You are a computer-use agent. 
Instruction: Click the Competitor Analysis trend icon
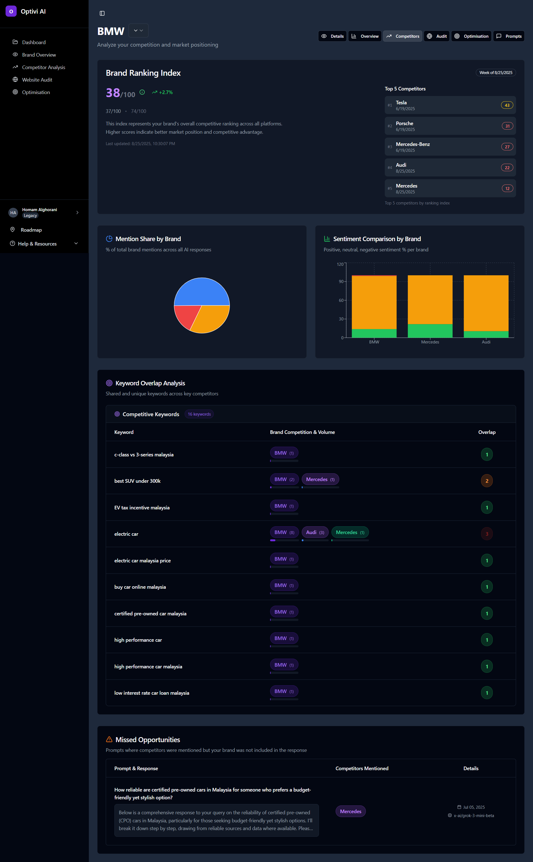click(15, 67)
